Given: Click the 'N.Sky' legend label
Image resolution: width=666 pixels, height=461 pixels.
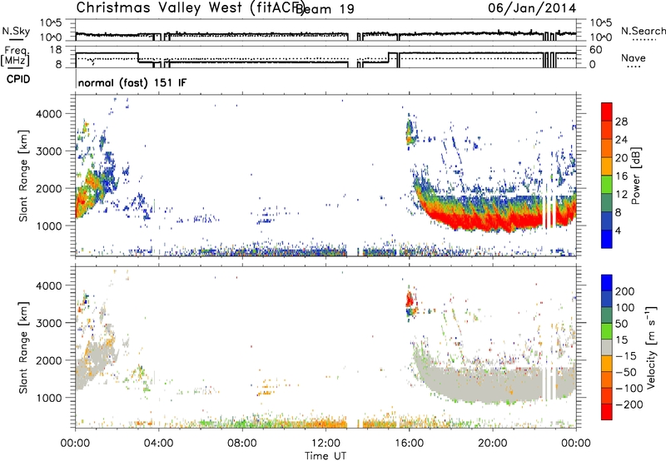Looking at the screenshot, I should [x=16, y=31].
